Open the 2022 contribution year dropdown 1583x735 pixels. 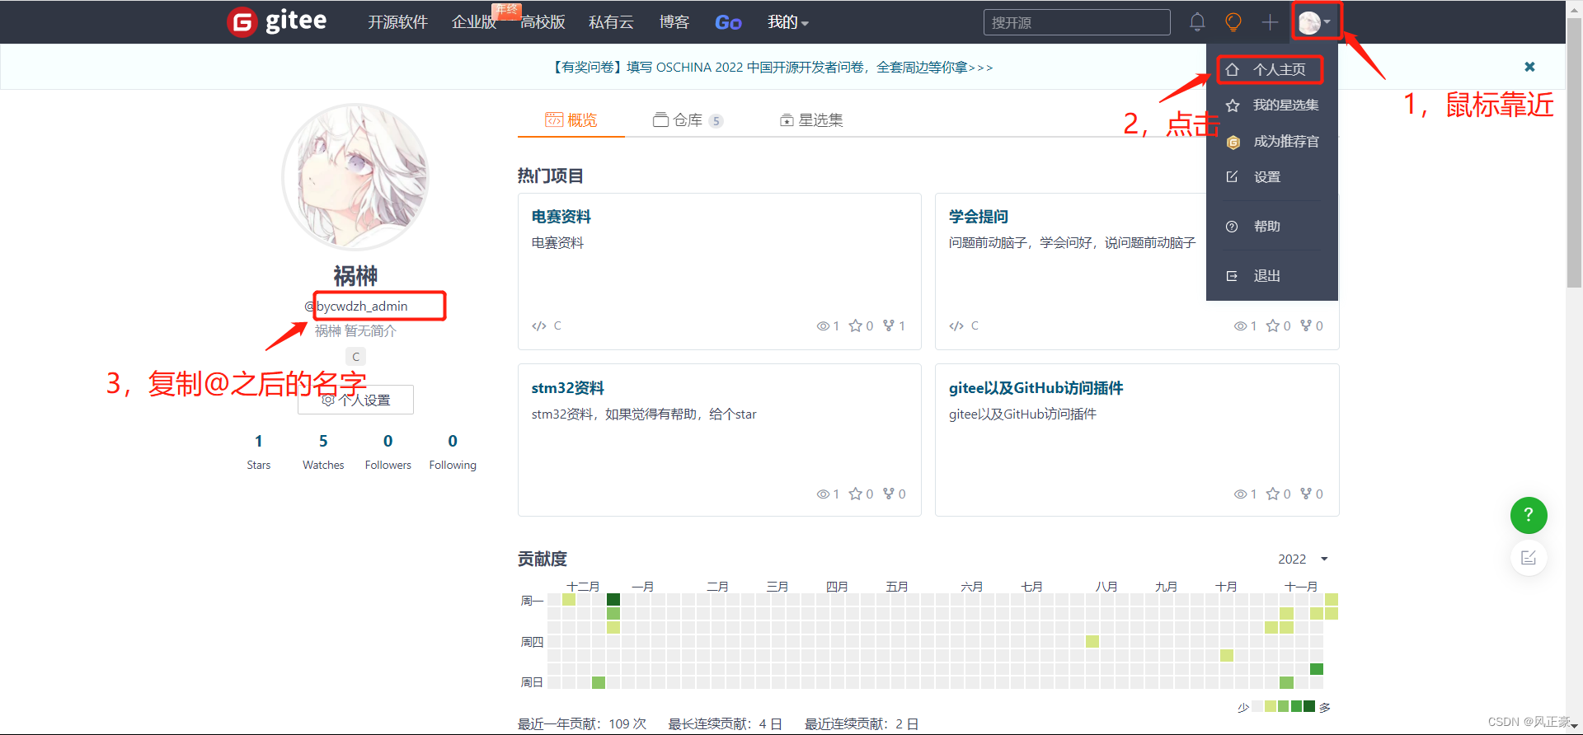[x=1304, y=559]
